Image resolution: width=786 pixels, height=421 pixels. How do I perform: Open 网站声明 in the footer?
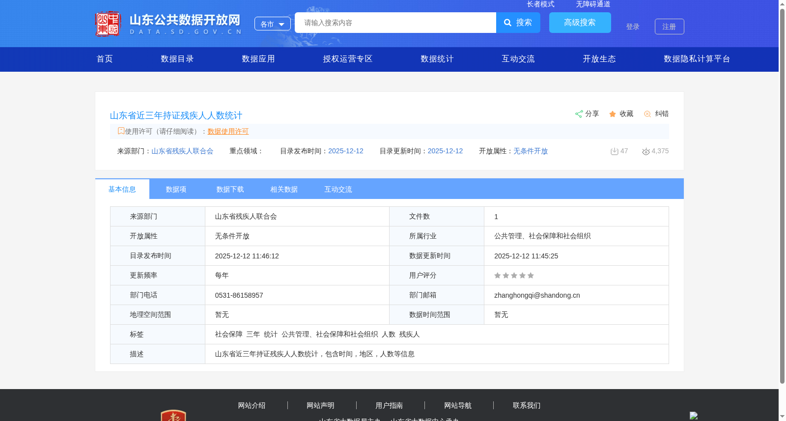pyautogui.click(x=320, y=405)
